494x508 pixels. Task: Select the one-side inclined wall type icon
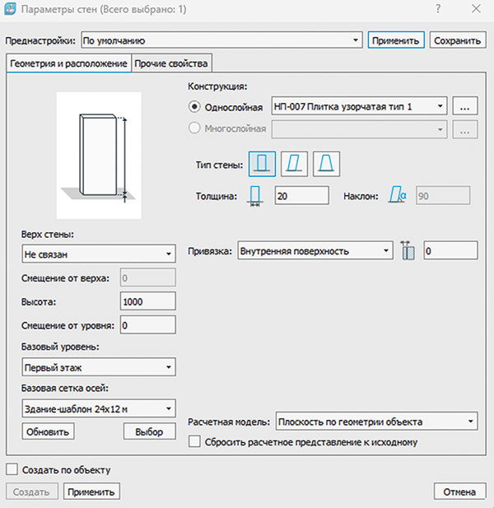point(295,165)
